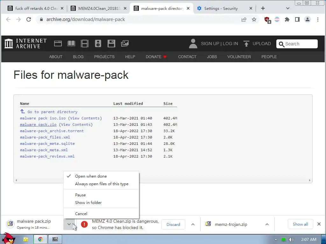
Task: Close the downloads shelf
Action: 319,224
